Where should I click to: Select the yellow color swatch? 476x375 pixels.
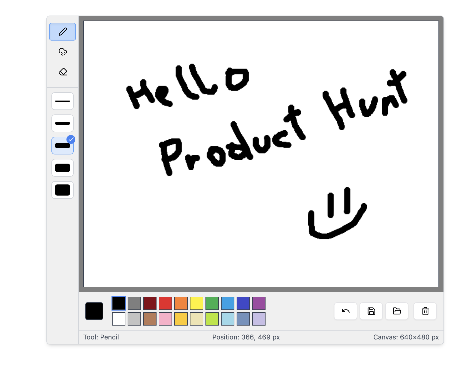(196, 303)
